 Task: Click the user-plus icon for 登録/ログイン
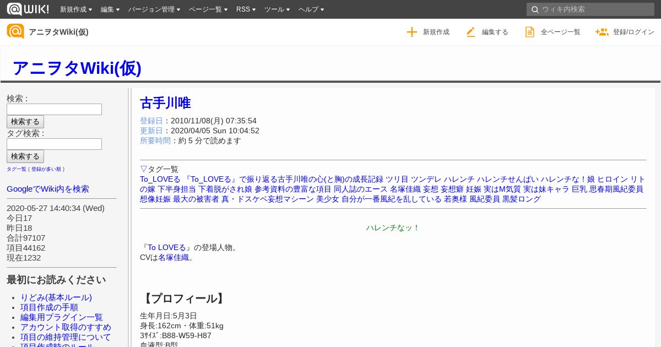pyautogui.click(x=602, y=32)
